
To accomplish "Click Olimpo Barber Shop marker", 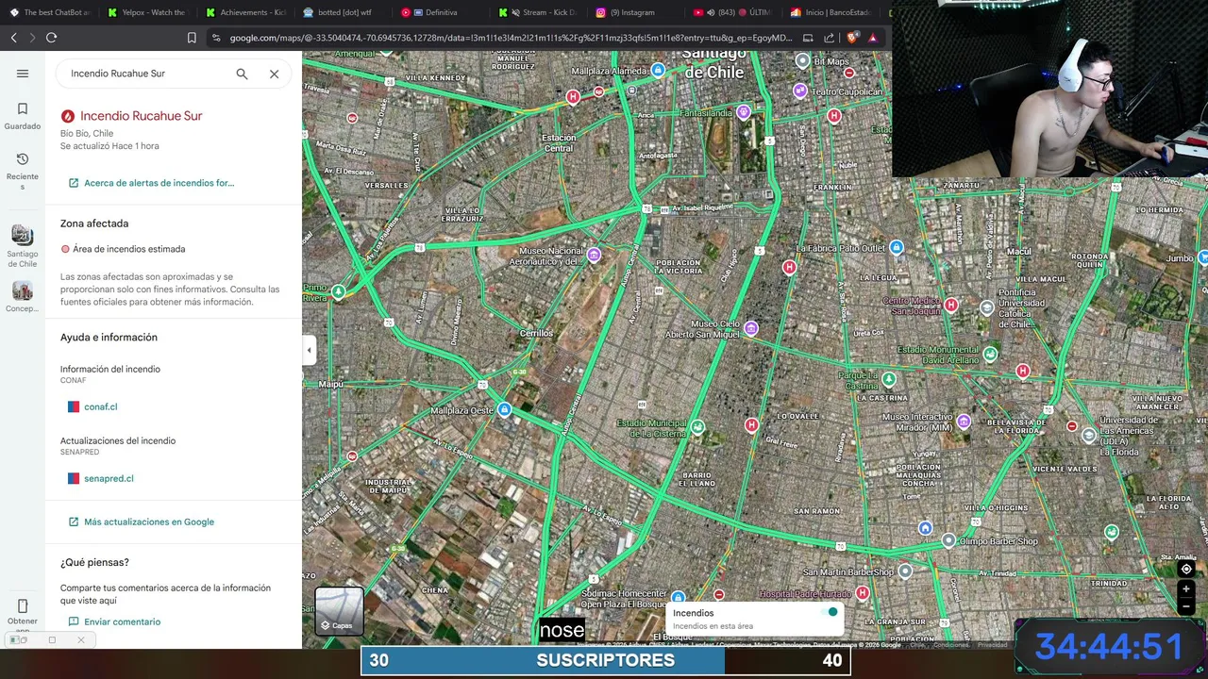I will tap(948, 541).
